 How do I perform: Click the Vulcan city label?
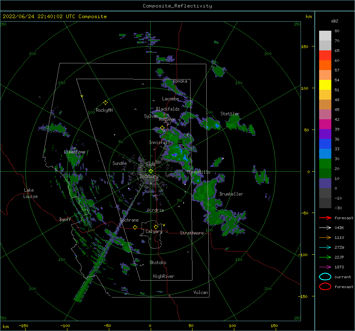click(201, 292)
